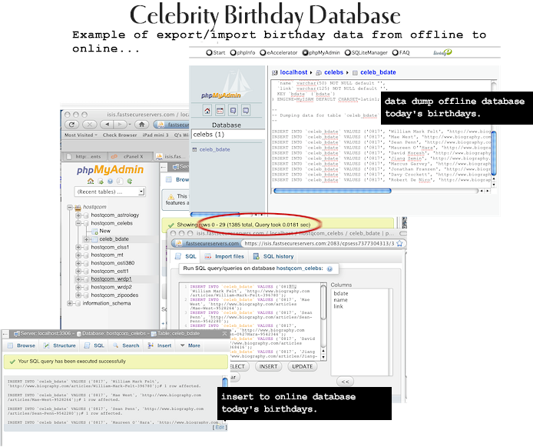Click the UPDATE query button
Viewport: 533px width, 447px height.
pos(302,367)
